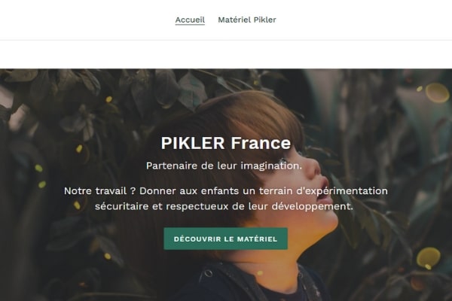Click the blank white header area left of Accueil

[x=87, y=20]
